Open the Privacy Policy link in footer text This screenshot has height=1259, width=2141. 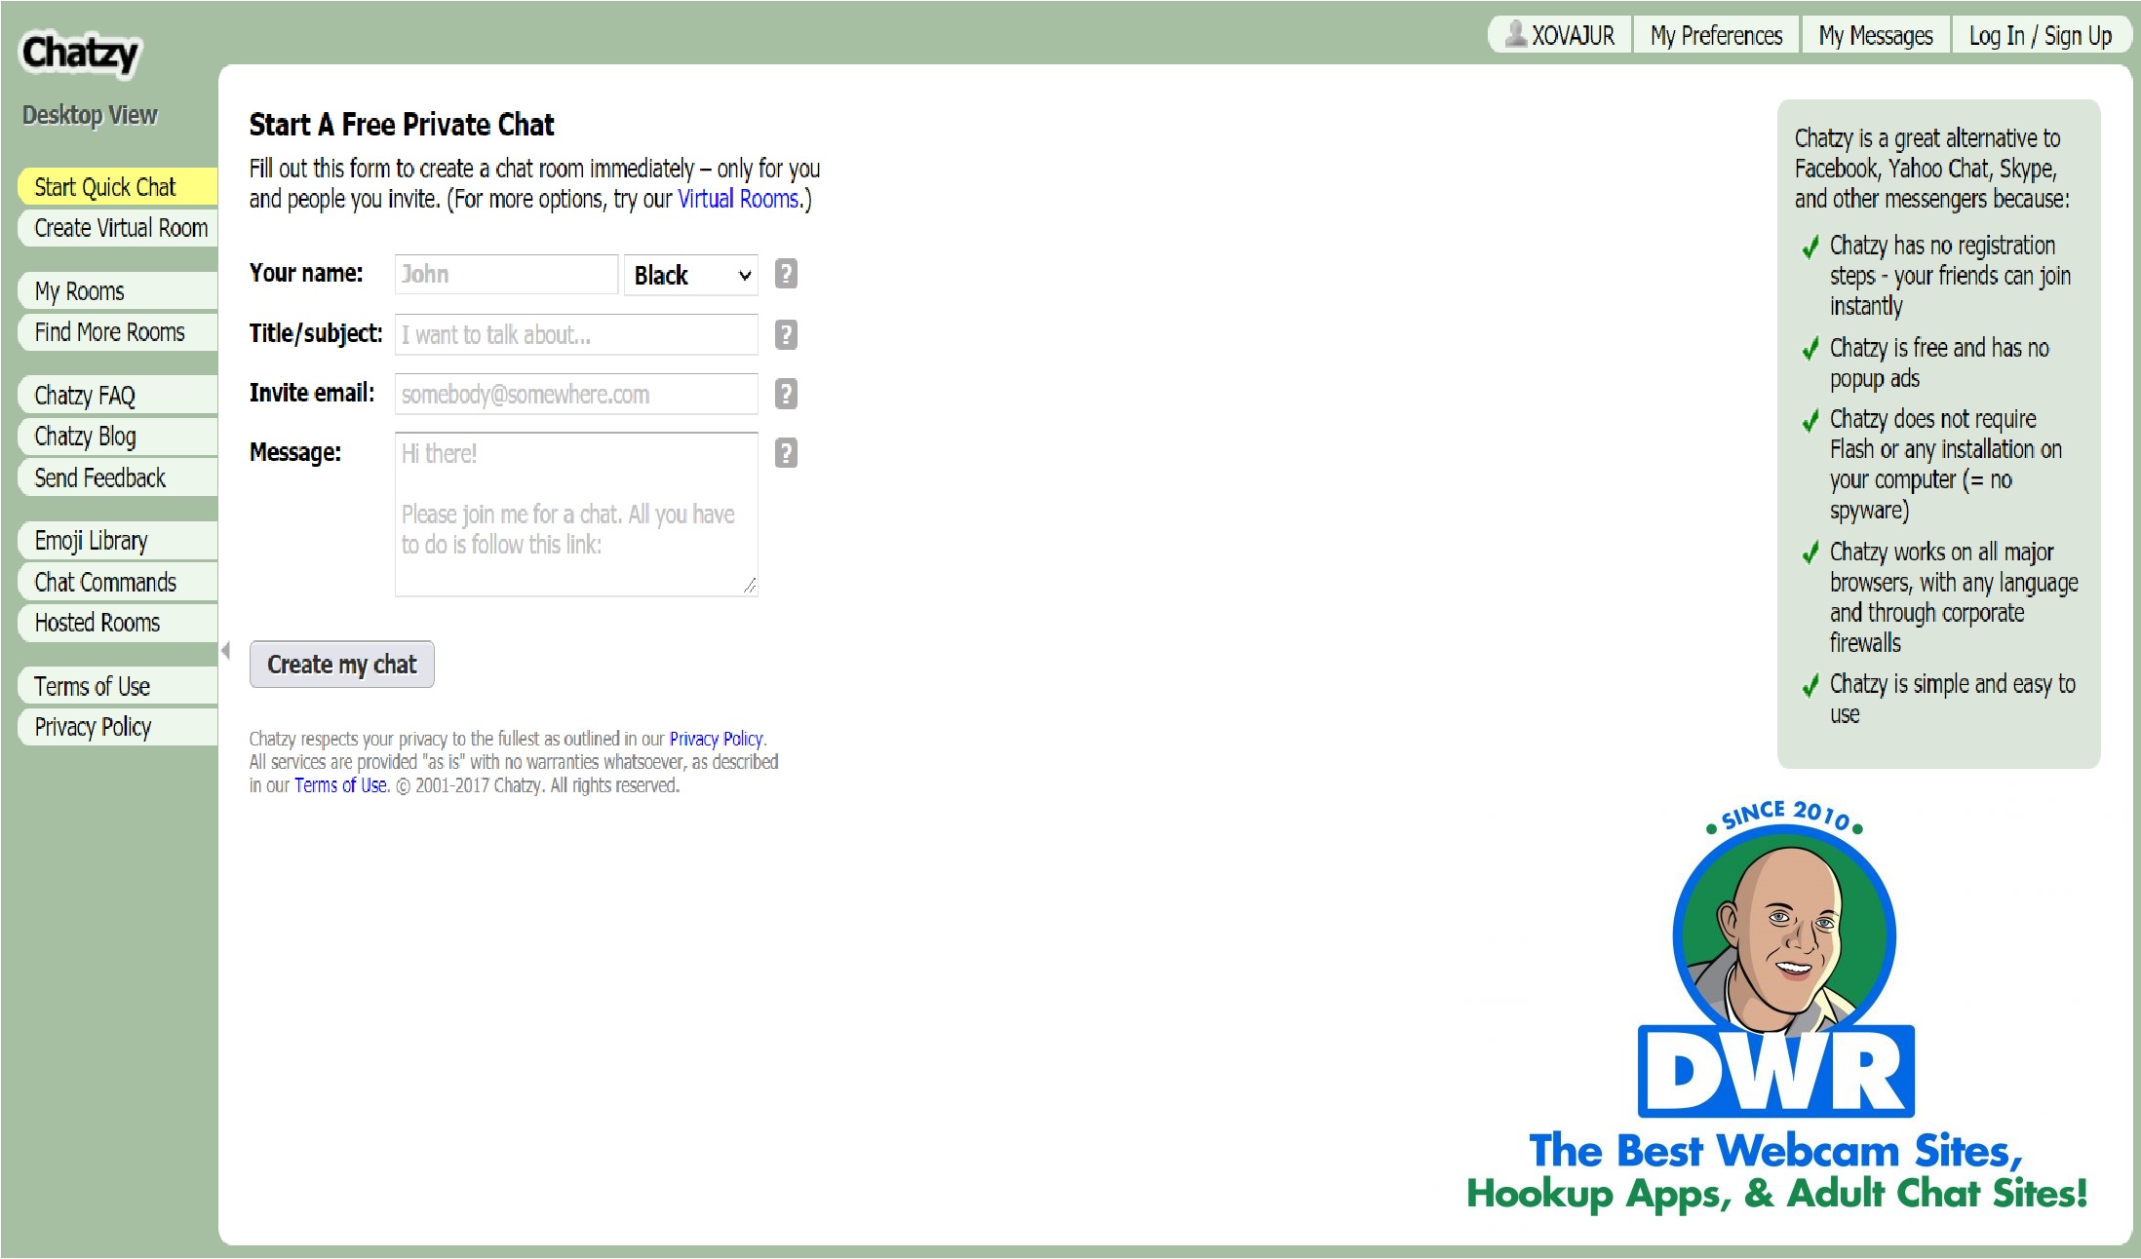(716, 739)
